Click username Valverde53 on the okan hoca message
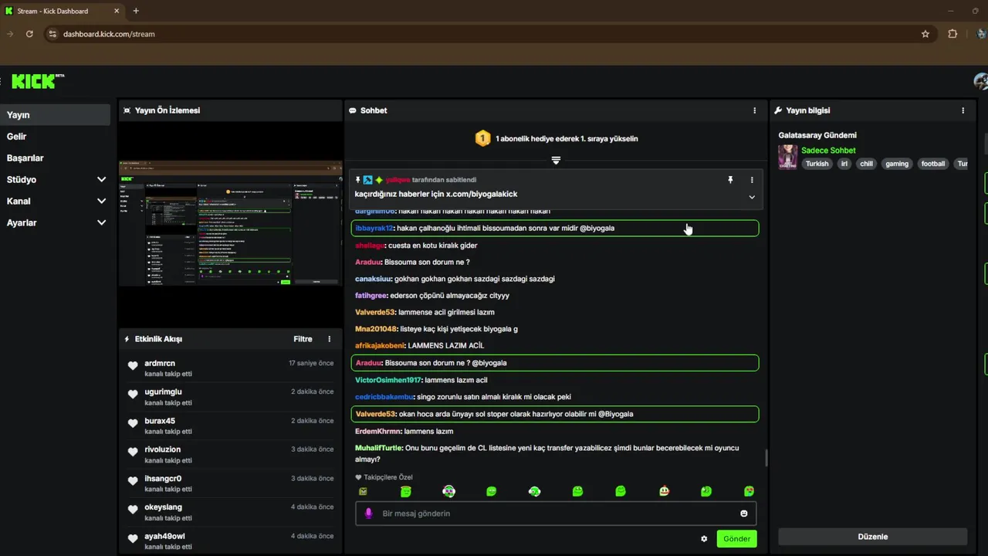Screen dimensions: 988x556 point(375,414)
